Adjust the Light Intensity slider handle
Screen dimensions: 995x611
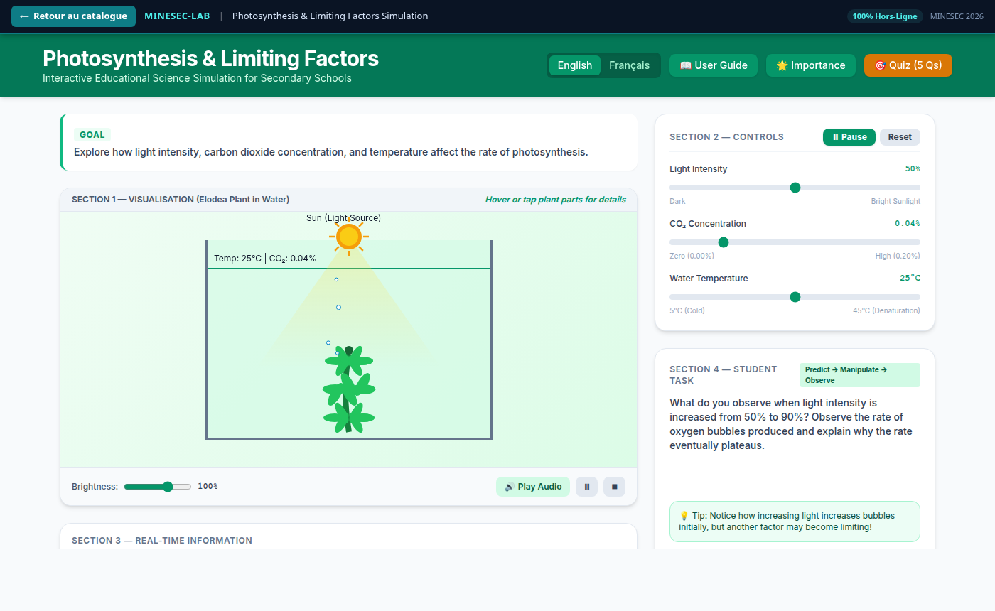(x=795, y=188)
